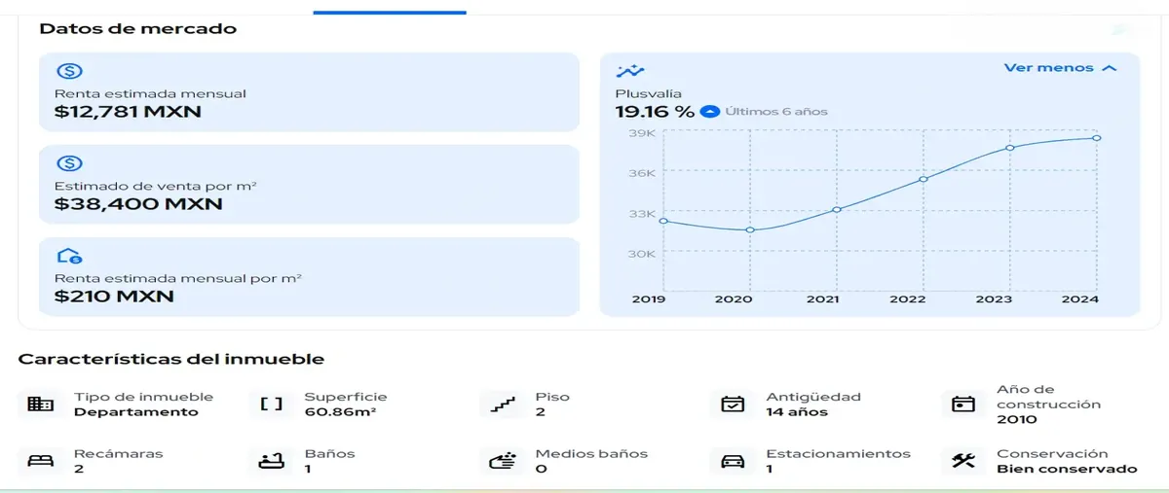Screen dimensions: 1169x493
Task: Click the brackets icon for Superficie
Action: click(x=271, y=404)
